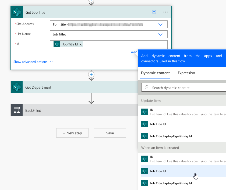Open the ellipsis menu on Get Job Title

(x=165, y=12)
